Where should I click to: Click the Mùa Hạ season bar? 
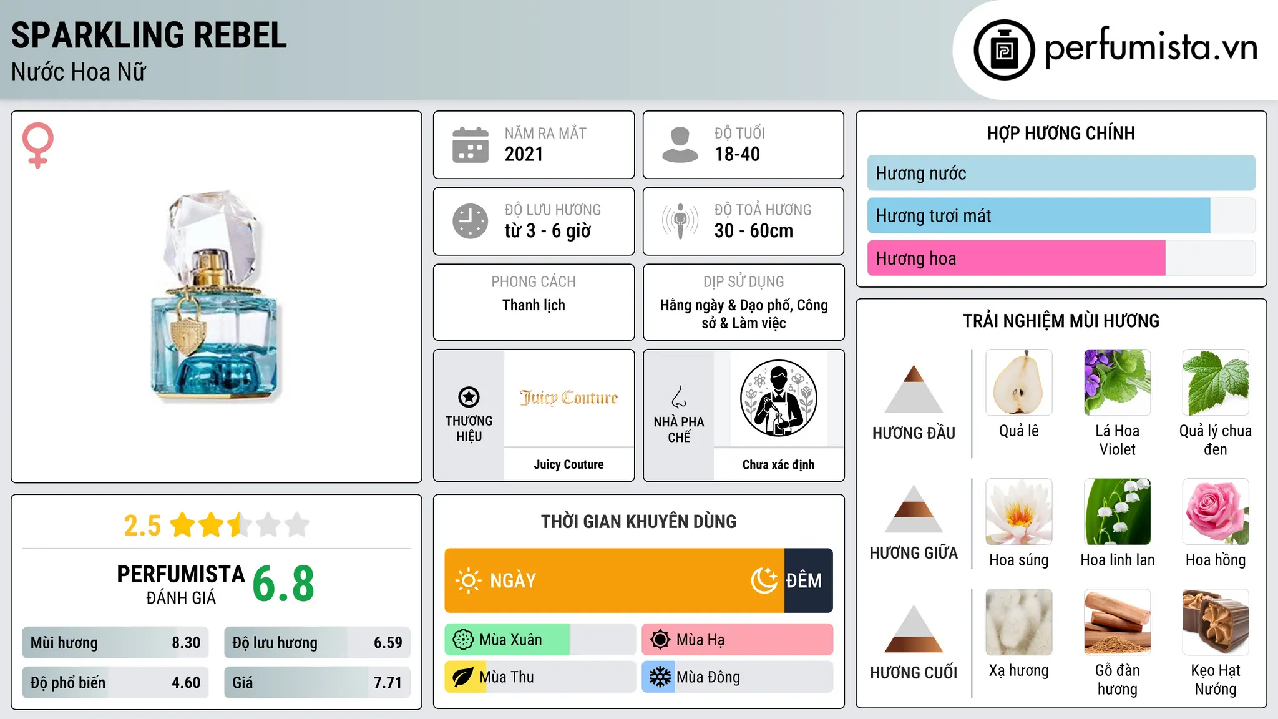point(738,640)
